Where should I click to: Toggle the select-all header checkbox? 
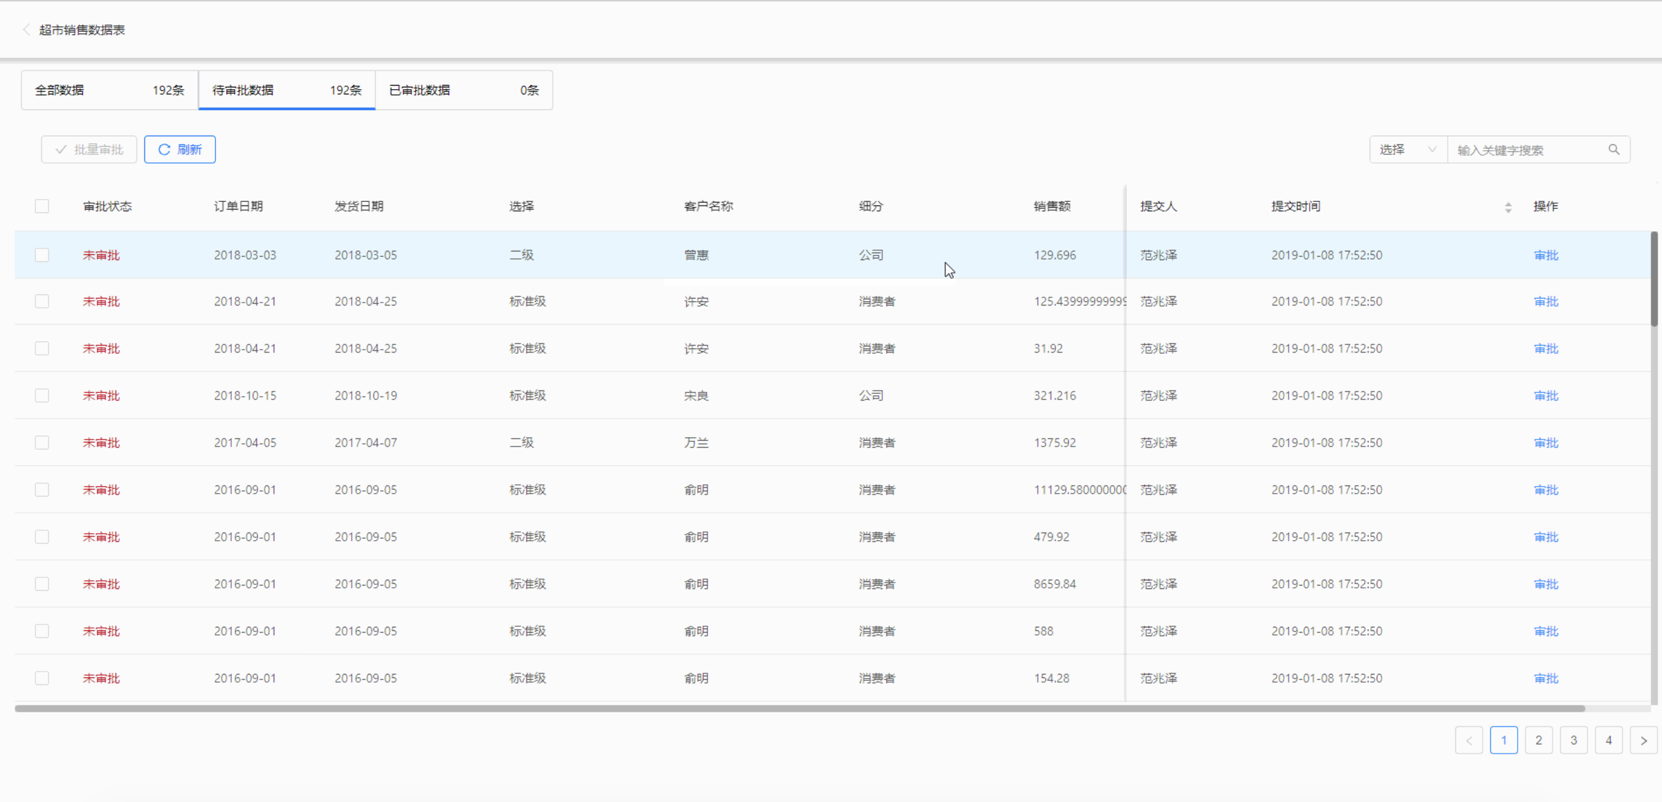pos(42,206)
